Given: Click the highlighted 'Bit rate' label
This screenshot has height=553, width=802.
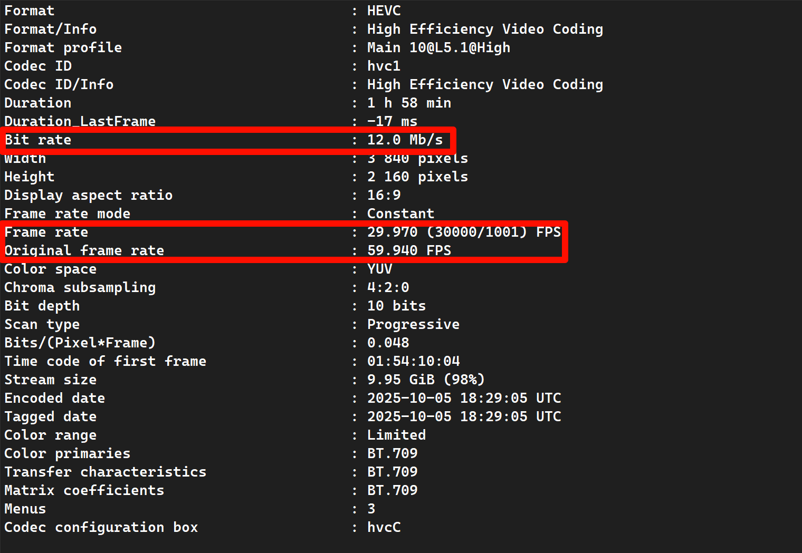Looking at the screenshot, I should point(38,140).
